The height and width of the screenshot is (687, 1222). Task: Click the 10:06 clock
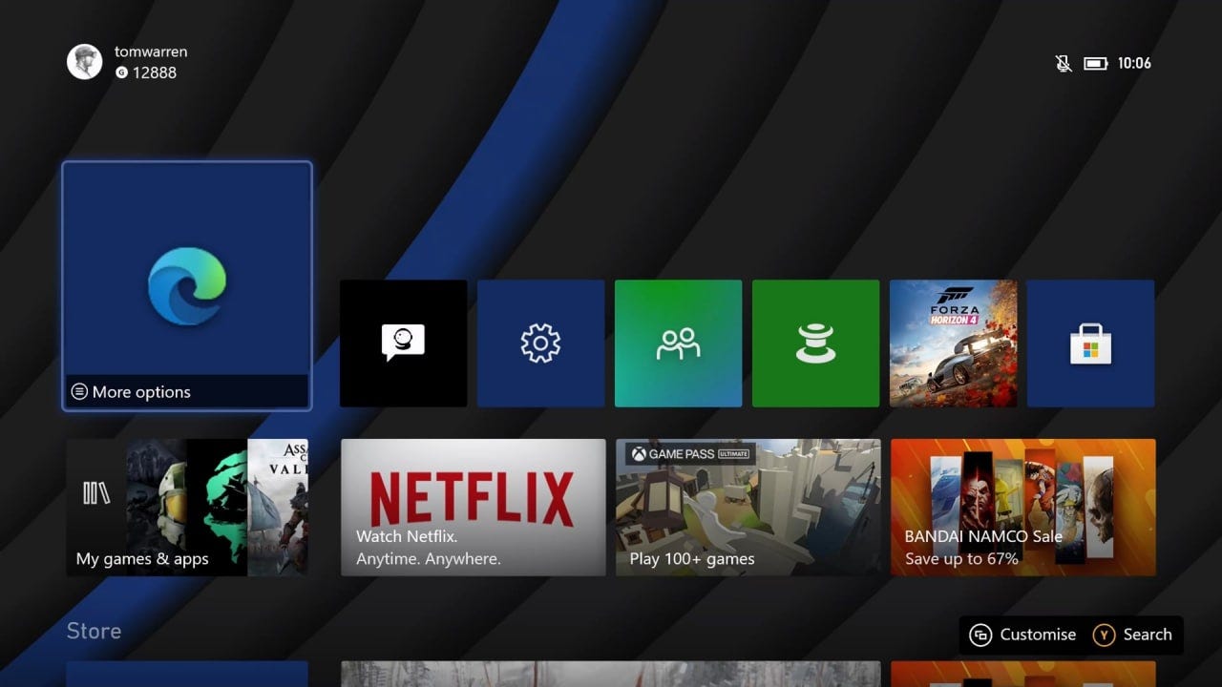(1134, 63)
